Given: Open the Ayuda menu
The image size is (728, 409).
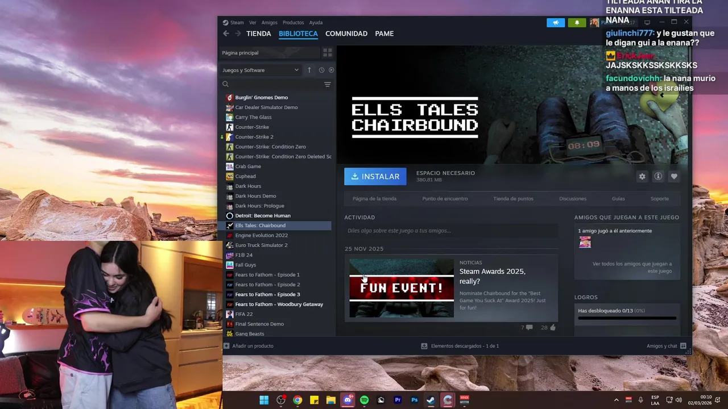Looking at the screenshot, I should [x=316, y=23].
